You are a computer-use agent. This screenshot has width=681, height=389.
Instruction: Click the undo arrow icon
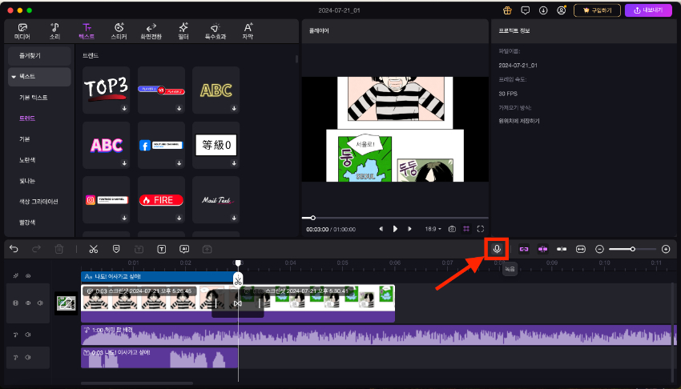pyautogui.click(x=14, y=249)
